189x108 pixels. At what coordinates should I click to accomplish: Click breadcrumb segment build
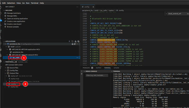tap(97, 11)
